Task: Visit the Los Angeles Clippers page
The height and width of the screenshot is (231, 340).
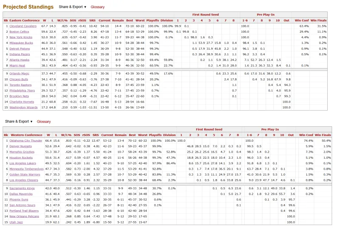Action: (x=24, y=180)
